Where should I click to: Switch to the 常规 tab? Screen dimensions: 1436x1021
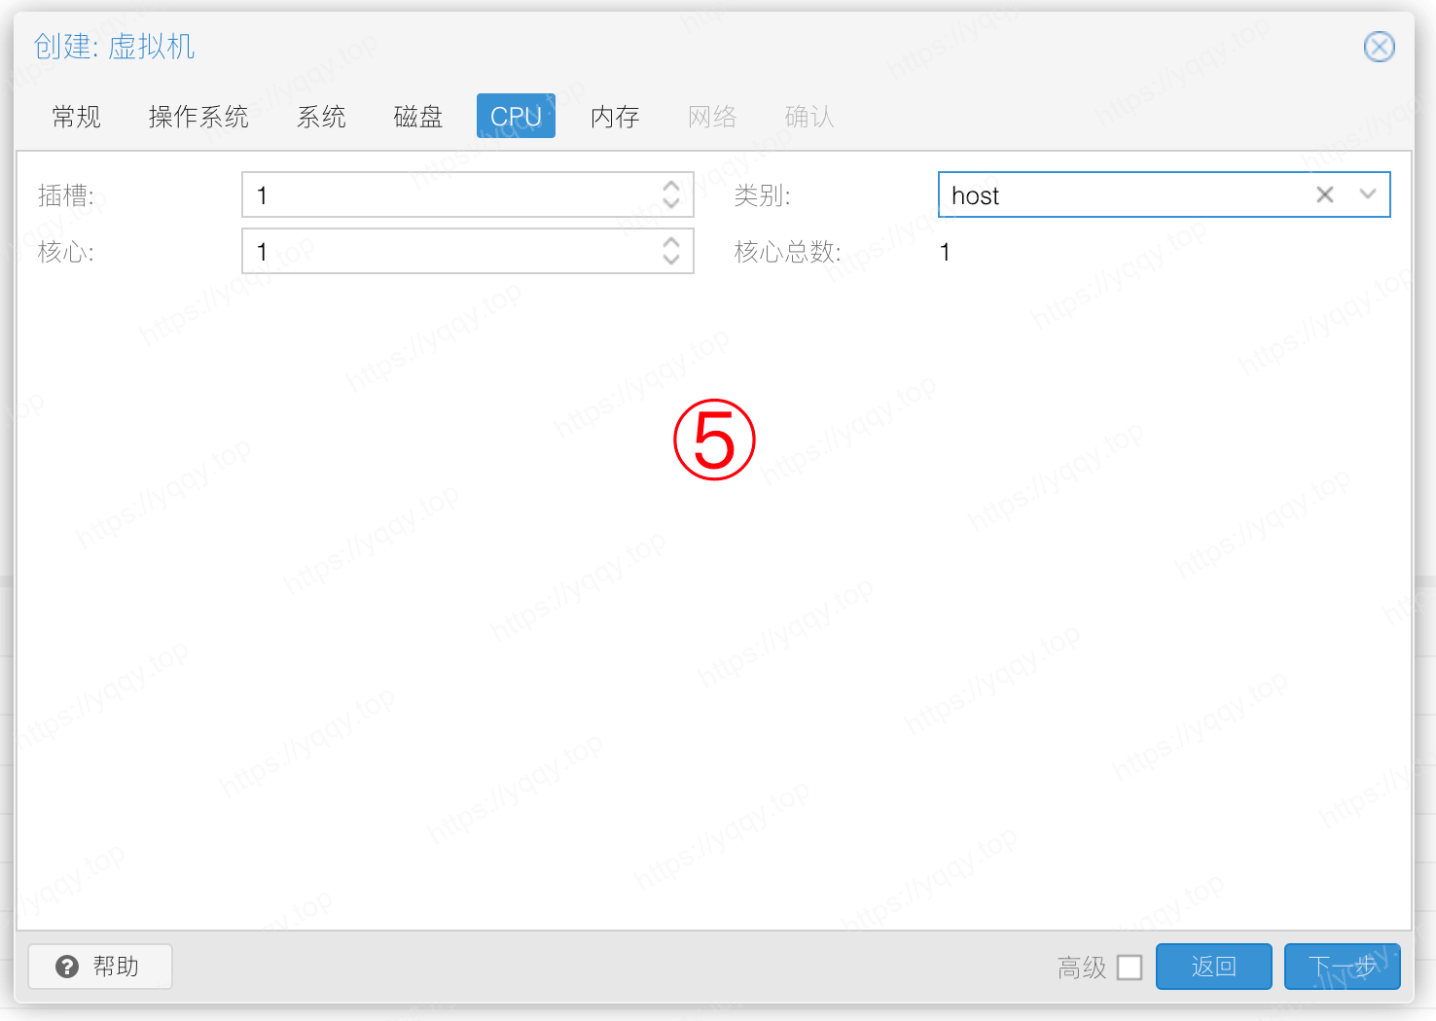pyautogui.click(x=76, y=117)
